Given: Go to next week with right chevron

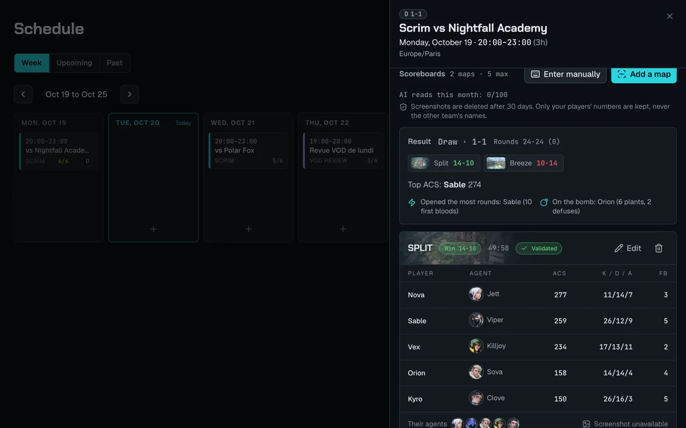Looking at the screenshot, I should click(x=129, y=94).
